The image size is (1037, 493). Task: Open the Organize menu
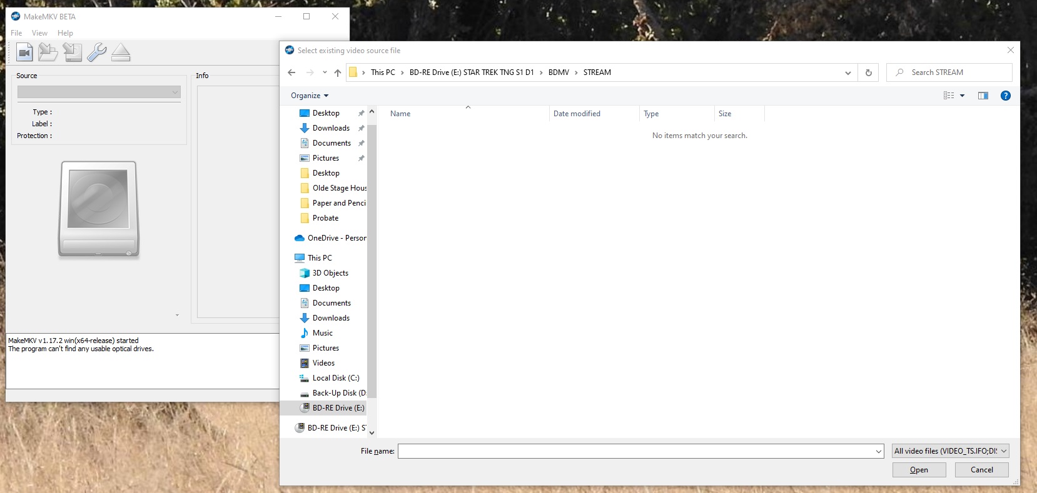coord(310,96)
